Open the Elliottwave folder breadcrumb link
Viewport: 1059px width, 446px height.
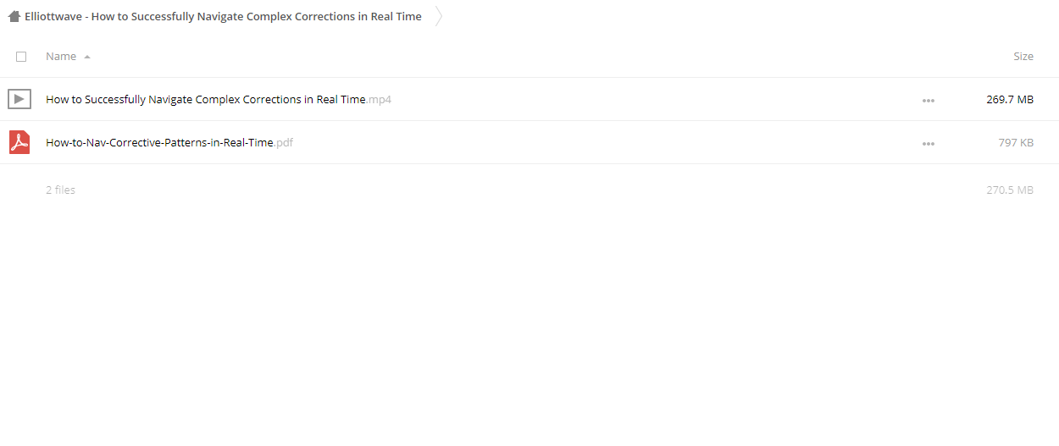(223, 17)
